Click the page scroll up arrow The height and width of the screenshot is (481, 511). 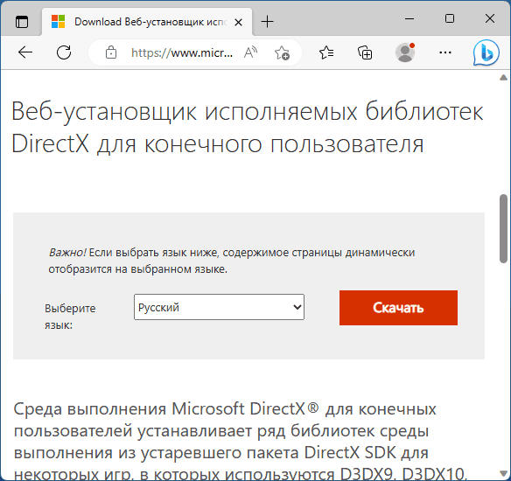coord(503,78)
